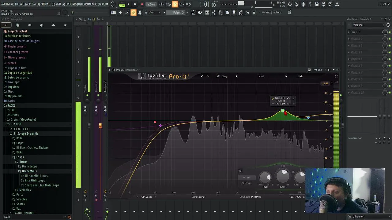Click Pro-Q 3 undo arrow

pyautogui.click(x=202, y=76)
